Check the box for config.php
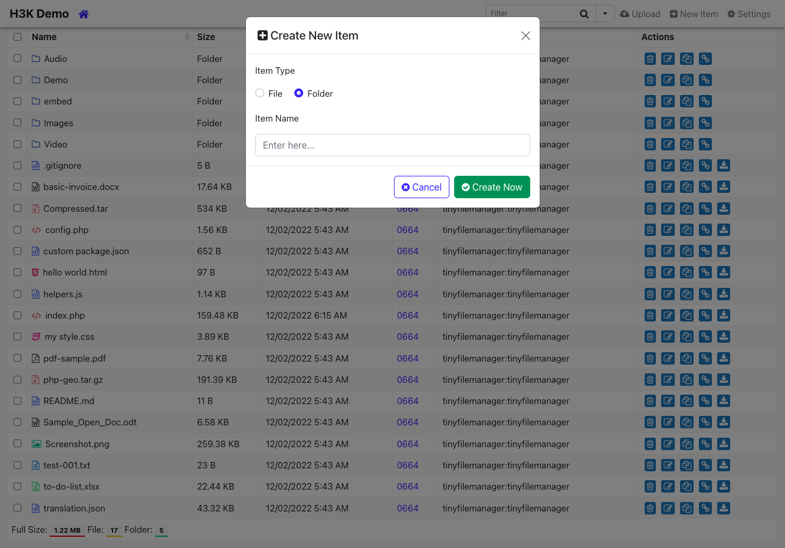Screen dimensions: 785x548 point(18,229)
